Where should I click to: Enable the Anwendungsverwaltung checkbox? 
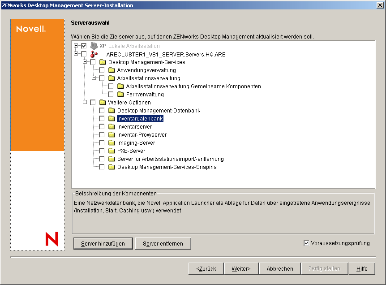tap(102, 70)
